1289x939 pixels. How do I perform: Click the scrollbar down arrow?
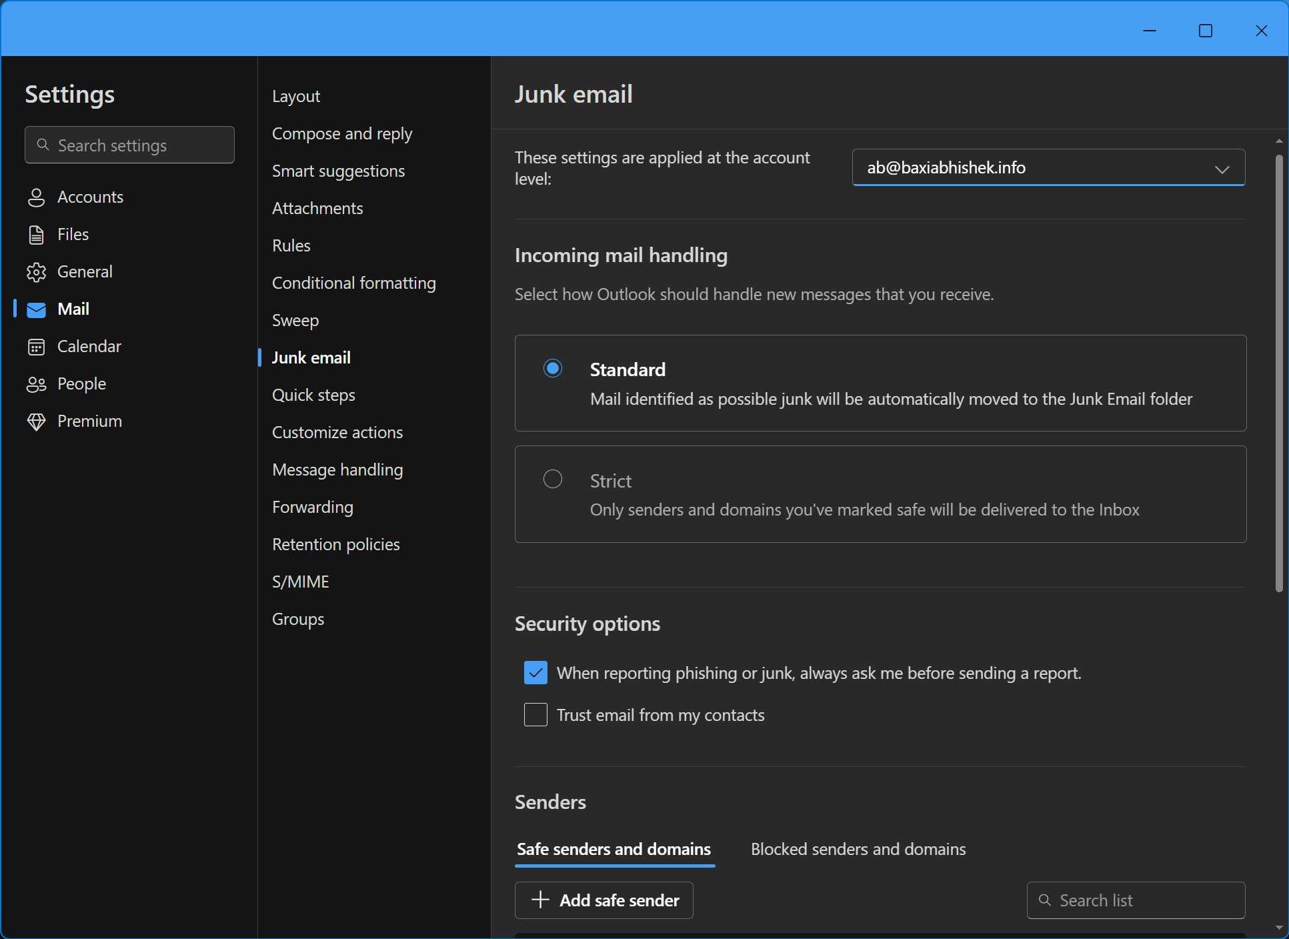point(1278,928)
